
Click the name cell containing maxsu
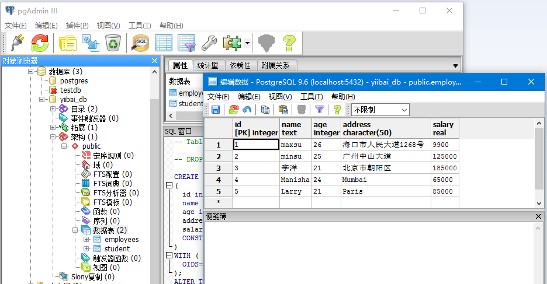296,145
